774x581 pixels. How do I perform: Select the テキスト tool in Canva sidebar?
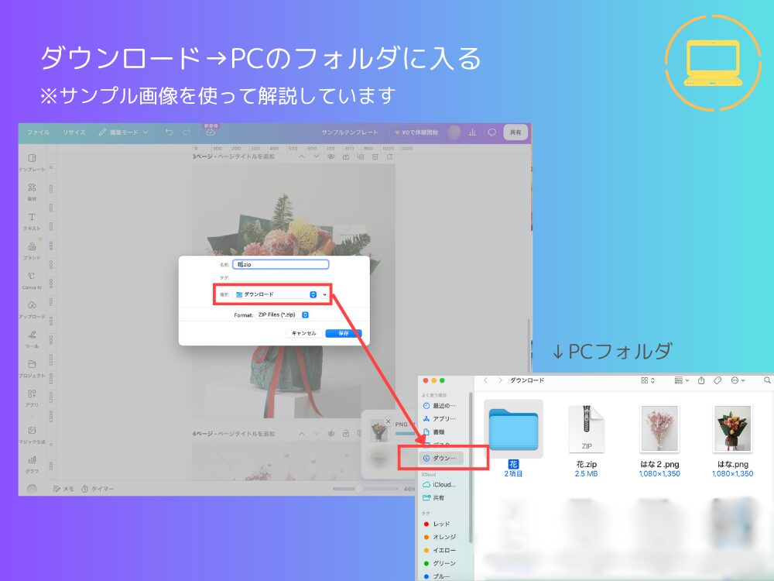pos(32,222)
